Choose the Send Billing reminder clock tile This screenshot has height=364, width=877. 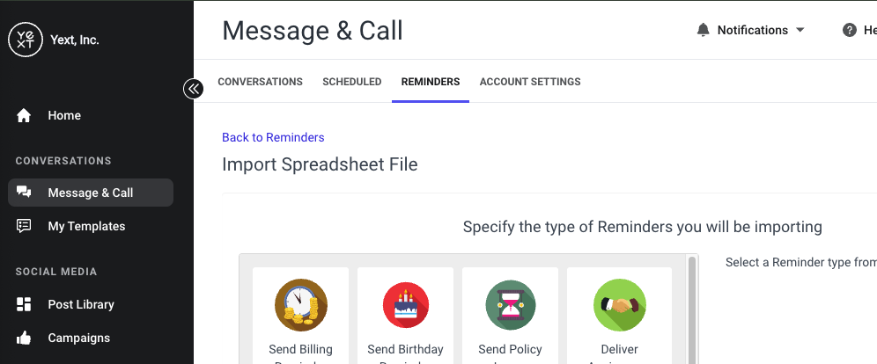coord(301,316)
